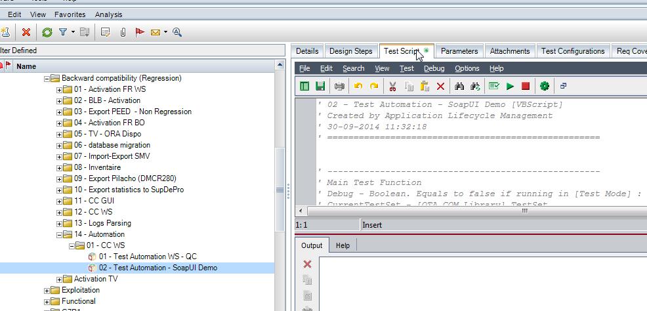Click the script editor scroll left arrow
Image resolution: width=647 pixels, height=311 pixels.
[x=301, y=211]
